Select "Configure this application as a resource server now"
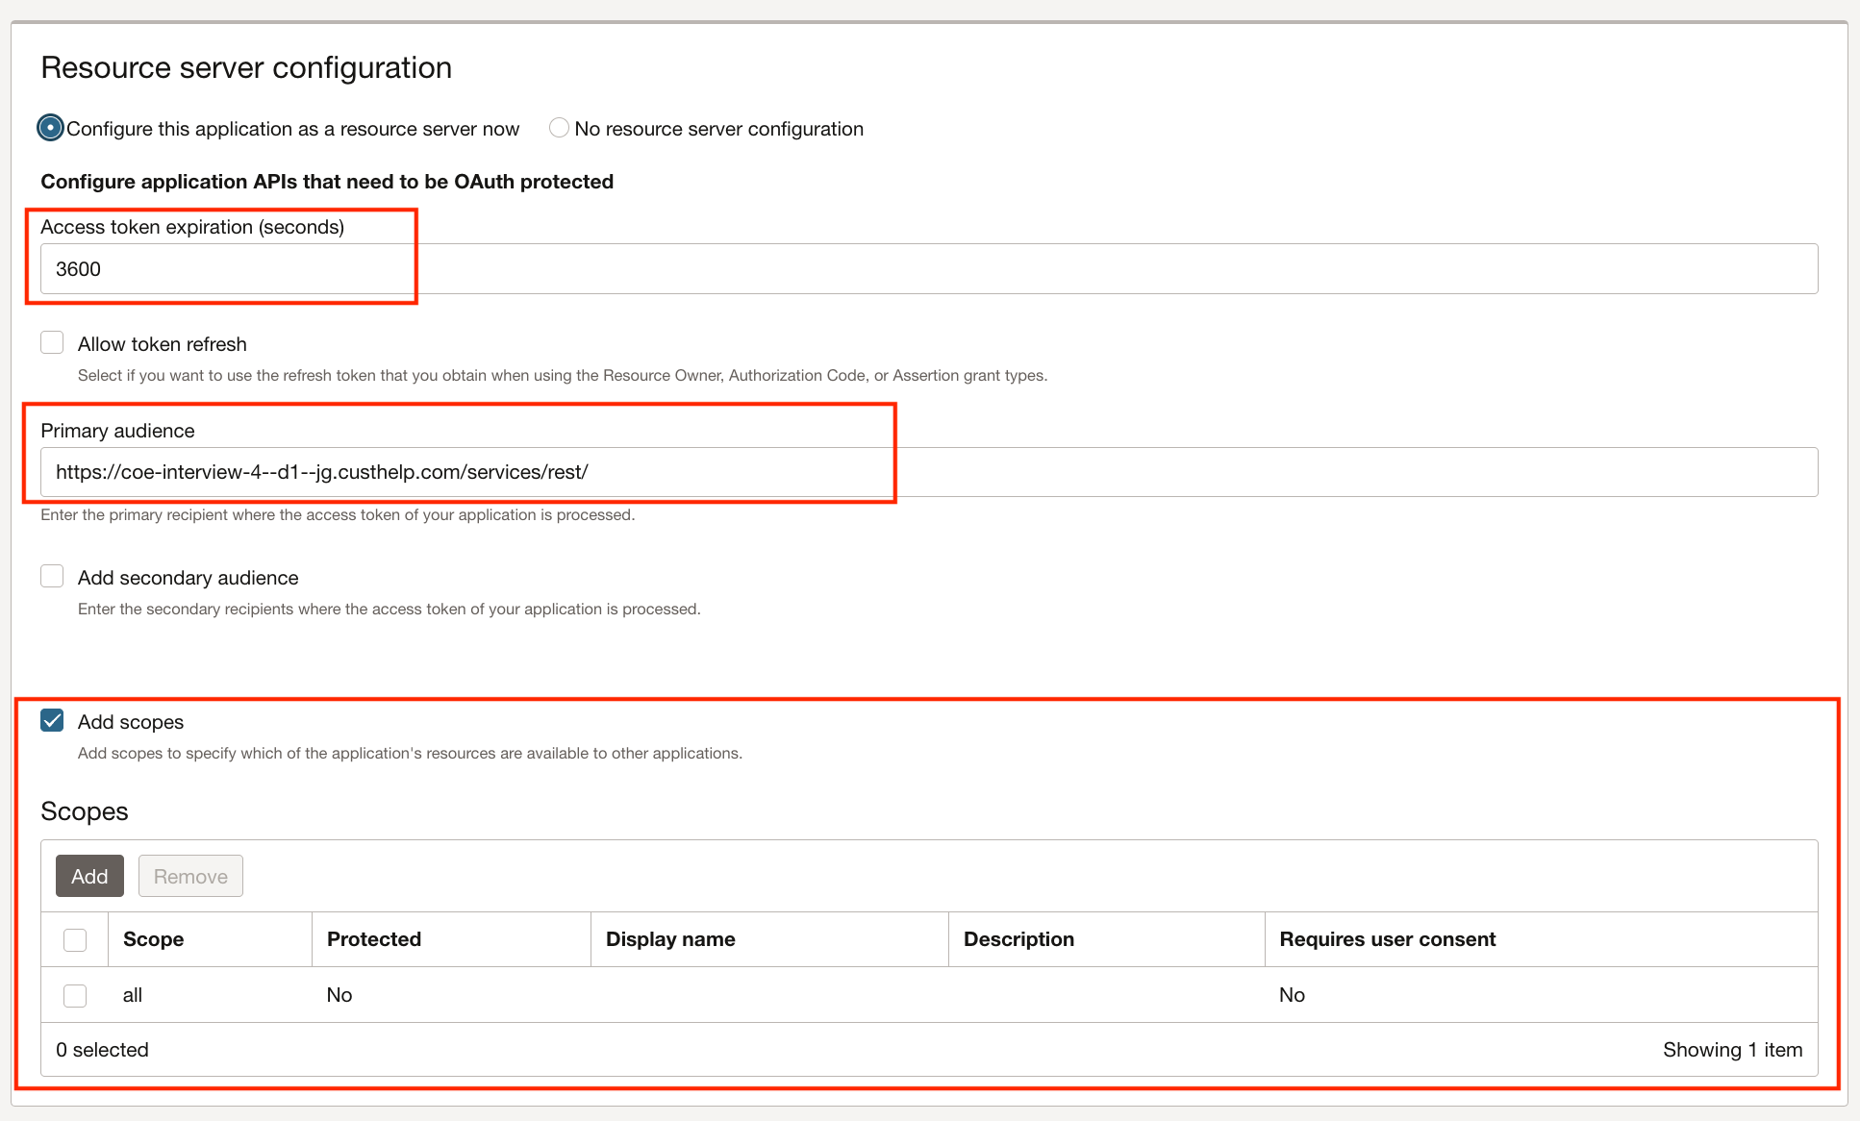Image resolution: width=1860 pixels, height=1121 pixels. [x=50, y=127]
